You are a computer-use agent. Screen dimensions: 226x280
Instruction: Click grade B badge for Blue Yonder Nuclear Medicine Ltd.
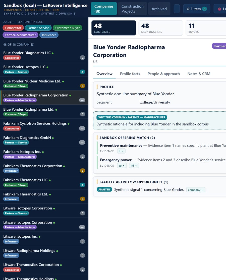point(82,86)
